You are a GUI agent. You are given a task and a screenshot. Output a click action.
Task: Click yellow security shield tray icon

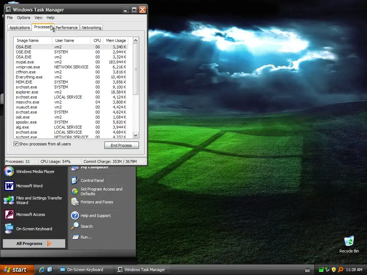pyautogui.click(x=334, y=270)
